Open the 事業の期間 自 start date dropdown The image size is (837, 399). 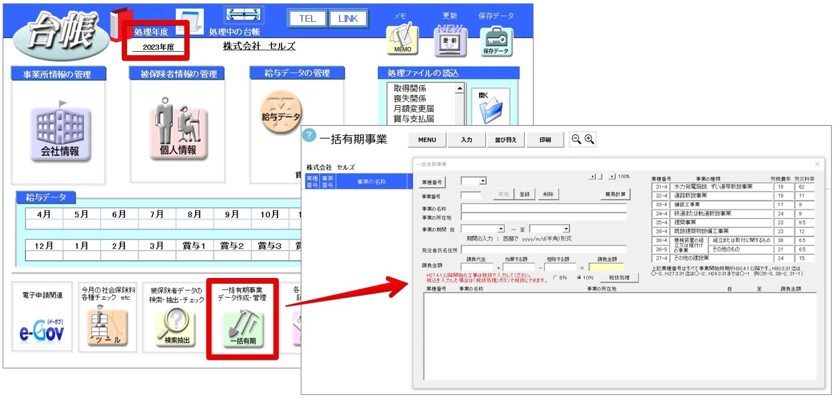pyautogui.click(x=501, y=229)
